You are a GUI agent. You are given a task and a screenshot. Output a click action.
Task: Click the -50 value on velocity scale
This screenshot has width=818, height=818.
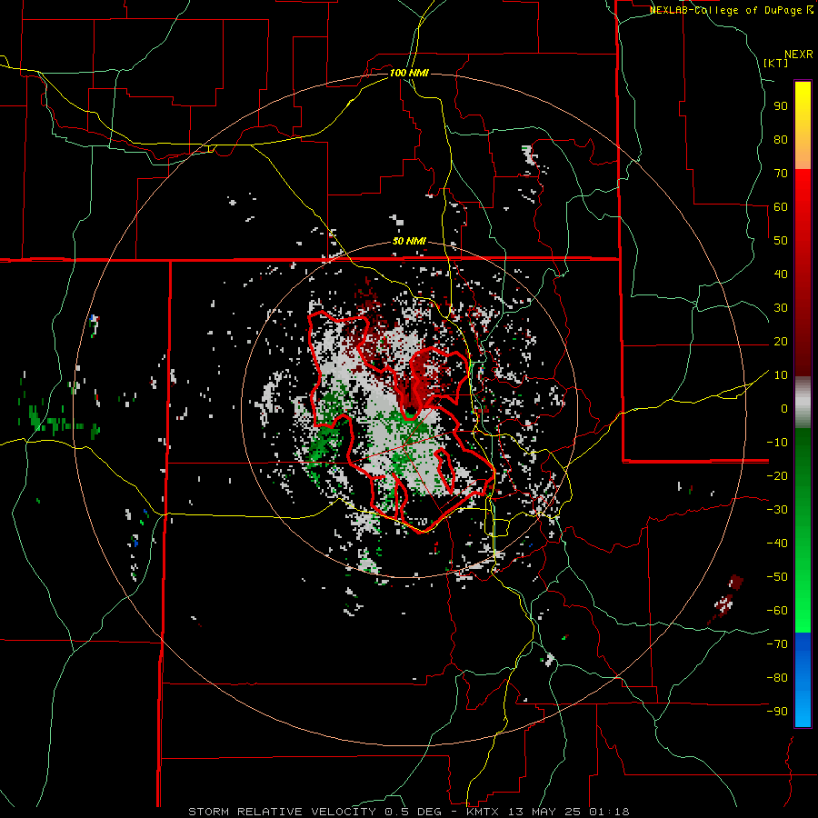(x=777, y=577)
